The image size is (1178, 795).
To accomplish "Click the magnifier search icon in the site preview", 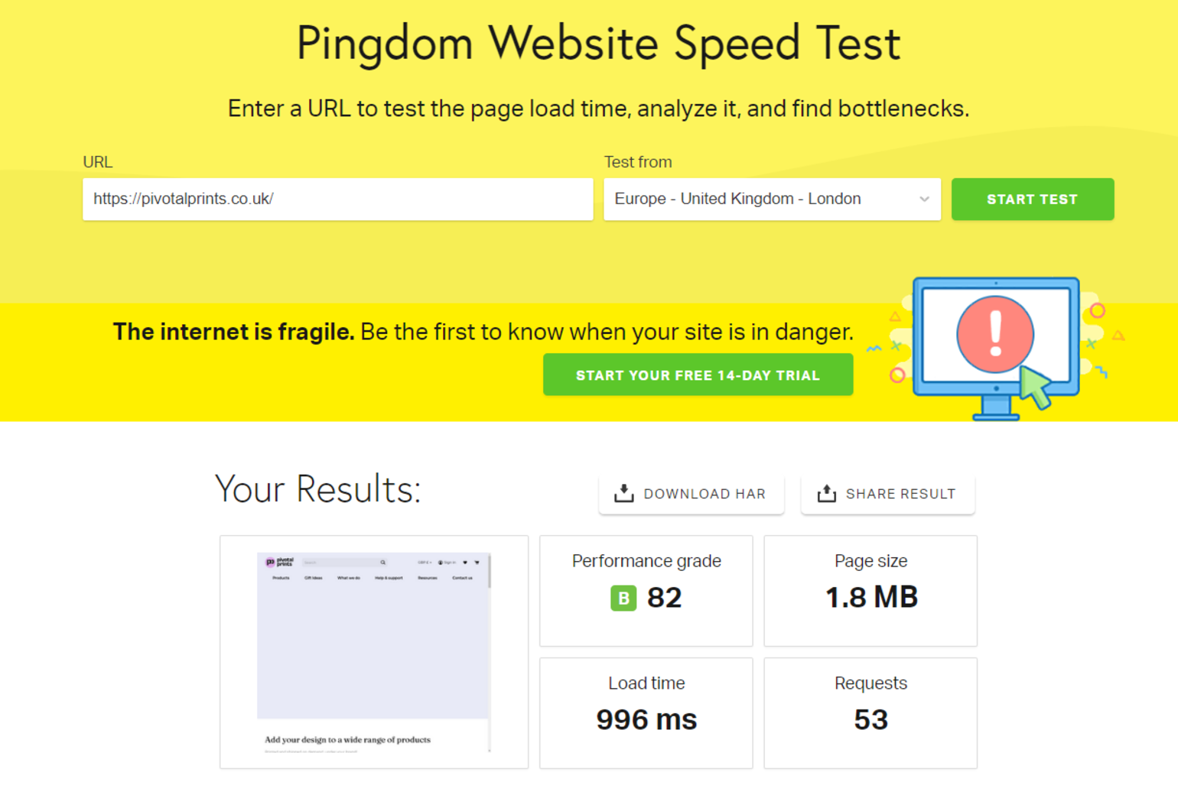I will 383,563.
